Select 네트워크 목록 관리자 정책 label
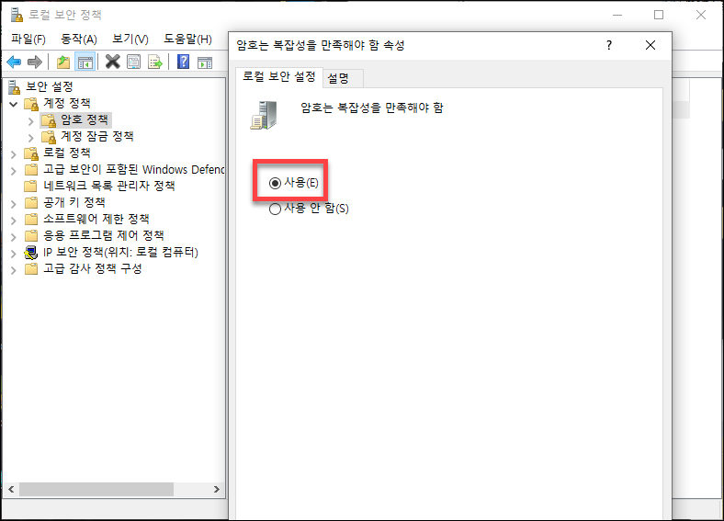This screenshot has height=521, width=724. [x=109, y=187]
